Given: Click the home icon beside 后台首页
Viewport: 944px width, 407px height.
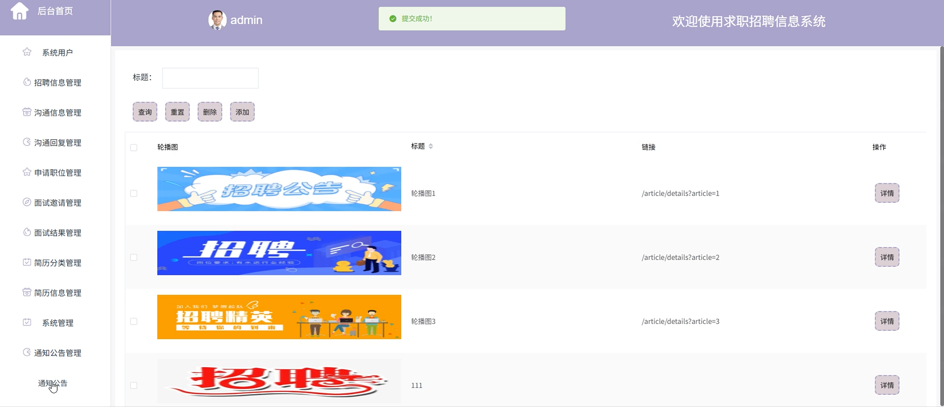Looking at the screenshot, I should pyautogui.click(x=19, y=11).
